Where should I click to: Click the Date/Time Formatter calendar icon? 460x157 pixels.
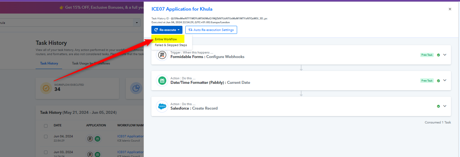click(162, 81)
